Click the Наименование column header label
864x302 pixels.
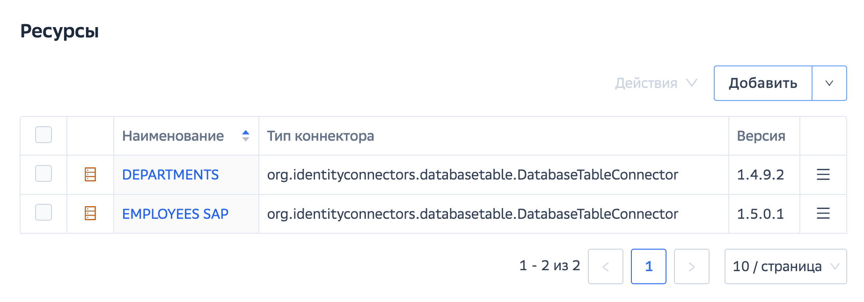coord(173,136)
